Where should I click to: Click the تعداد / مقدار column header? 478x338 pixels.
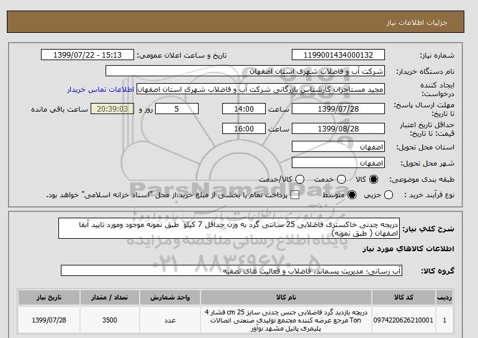(x=110, y=297)
